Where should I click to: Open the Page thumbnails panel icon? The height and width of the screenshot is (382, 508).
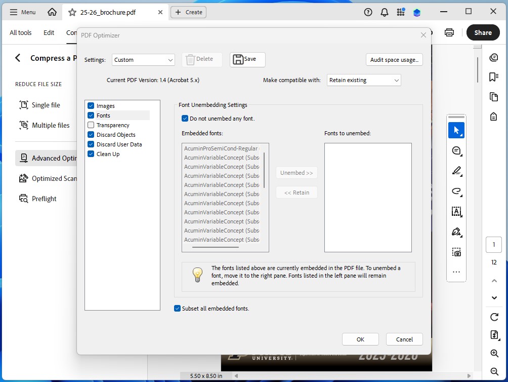pyautogui.click(x=494, y=97)
